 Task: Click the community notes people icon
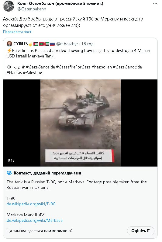9,173
